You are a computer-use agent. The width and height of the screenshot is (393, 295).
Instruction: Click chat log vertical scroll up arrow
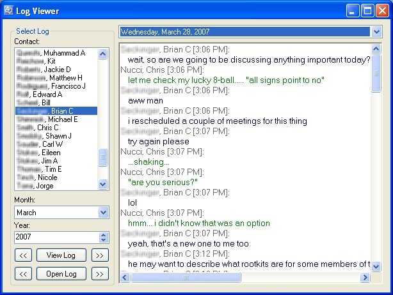click(x=376, y=49)
